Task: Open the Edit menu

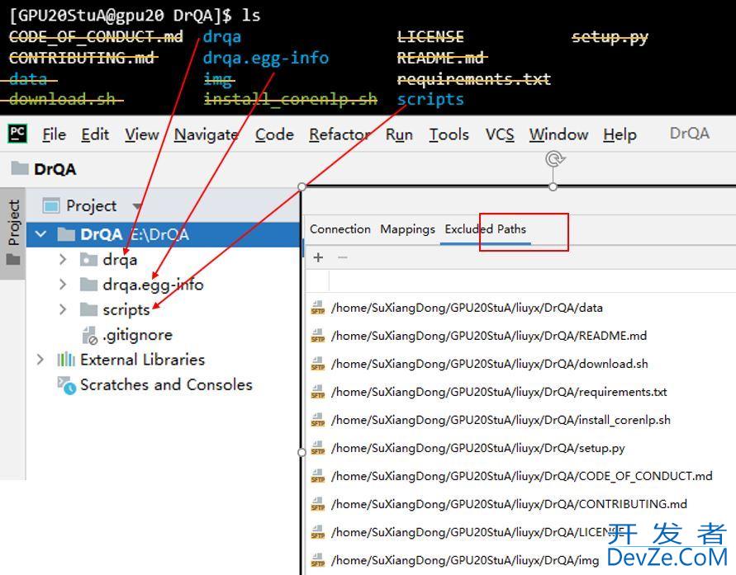Action: (95, 134)
